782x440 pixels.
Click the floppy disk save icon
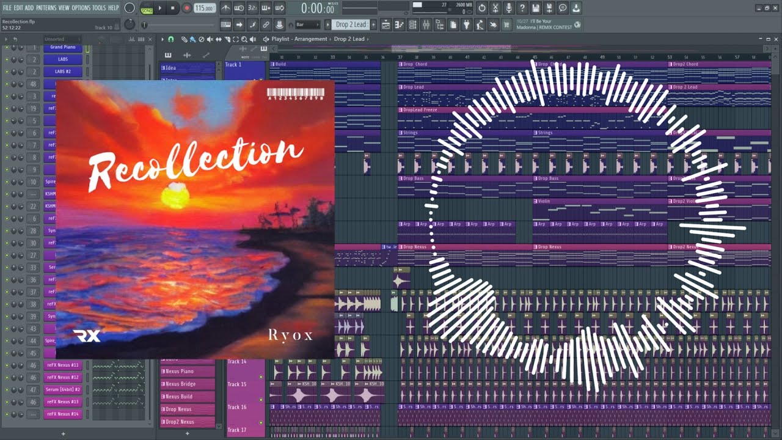point(535,9)
